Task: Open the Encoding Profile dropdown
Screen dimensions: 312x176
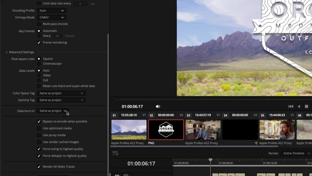Action: 52,11
